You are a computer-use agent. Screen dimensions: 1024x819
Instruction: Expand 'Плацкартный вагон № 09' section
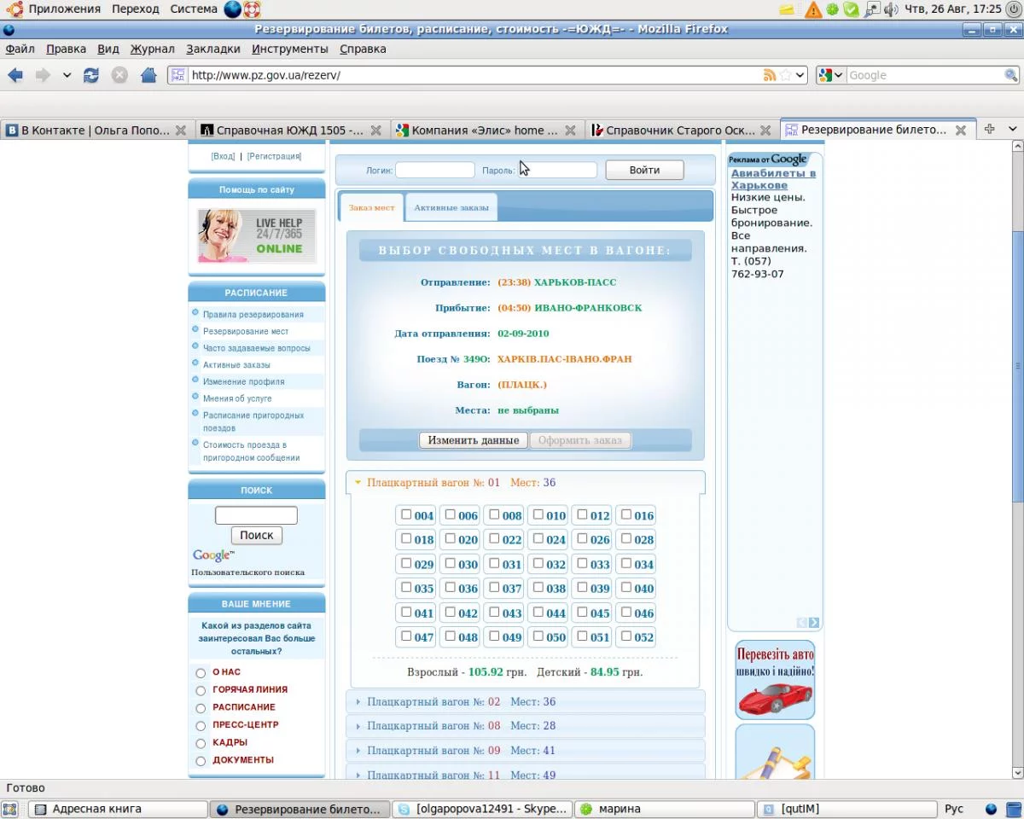pyautogui.click(x=526, y=751)
